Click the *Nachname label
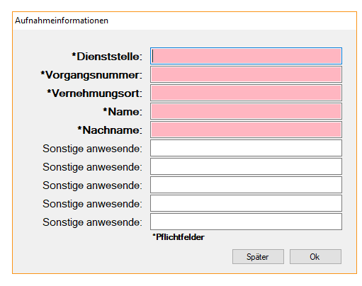 point(110,130)
